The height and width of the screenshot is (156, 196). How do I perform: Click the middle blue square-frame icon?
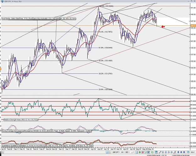coord(181,152)
